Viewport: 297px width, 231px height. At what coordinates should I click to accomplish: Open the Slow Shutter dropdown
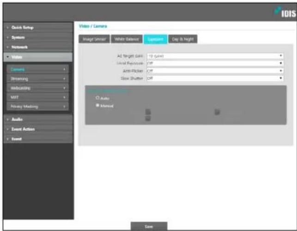[215, 78]
